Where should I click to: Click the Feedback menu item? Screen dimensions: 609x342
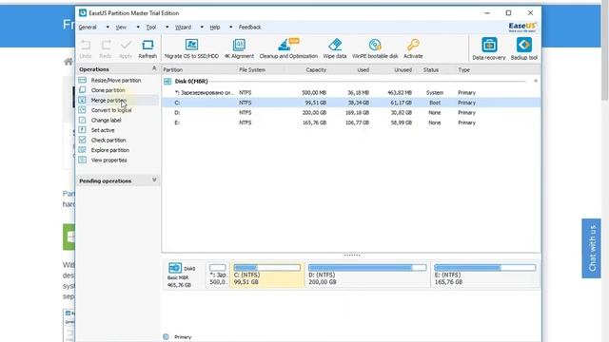tap(249, 28)
